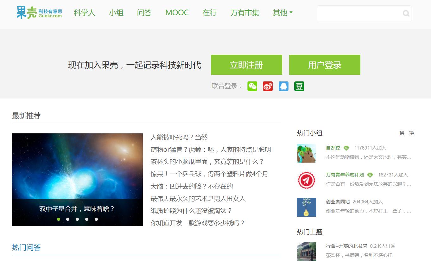Click the 最新推荐 heading
The image size is (431, 262).
coord(26,116)
